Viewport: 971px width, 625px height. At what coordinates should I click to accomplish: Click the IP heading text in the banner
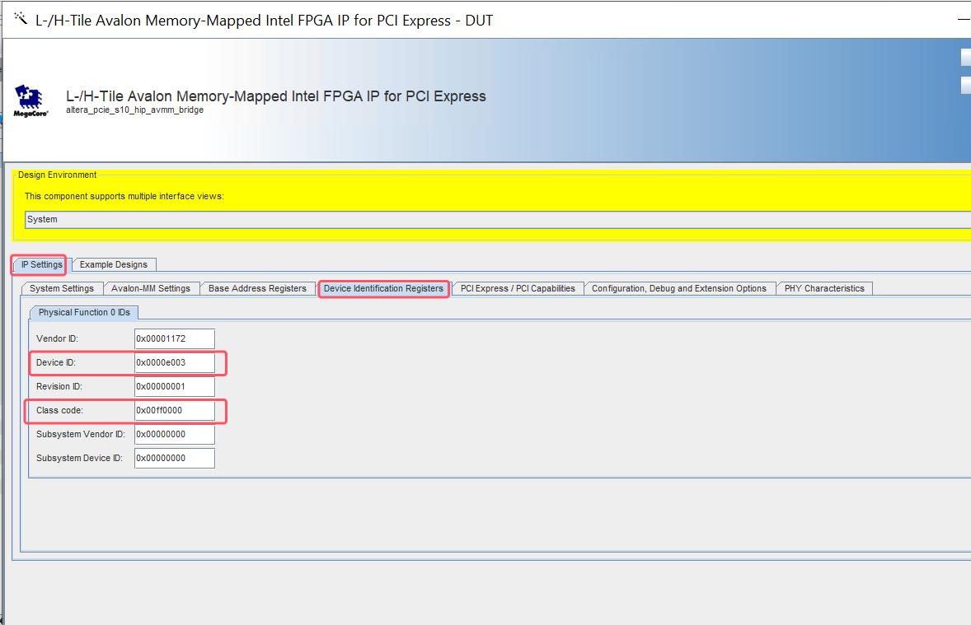(x=276, y=96)
